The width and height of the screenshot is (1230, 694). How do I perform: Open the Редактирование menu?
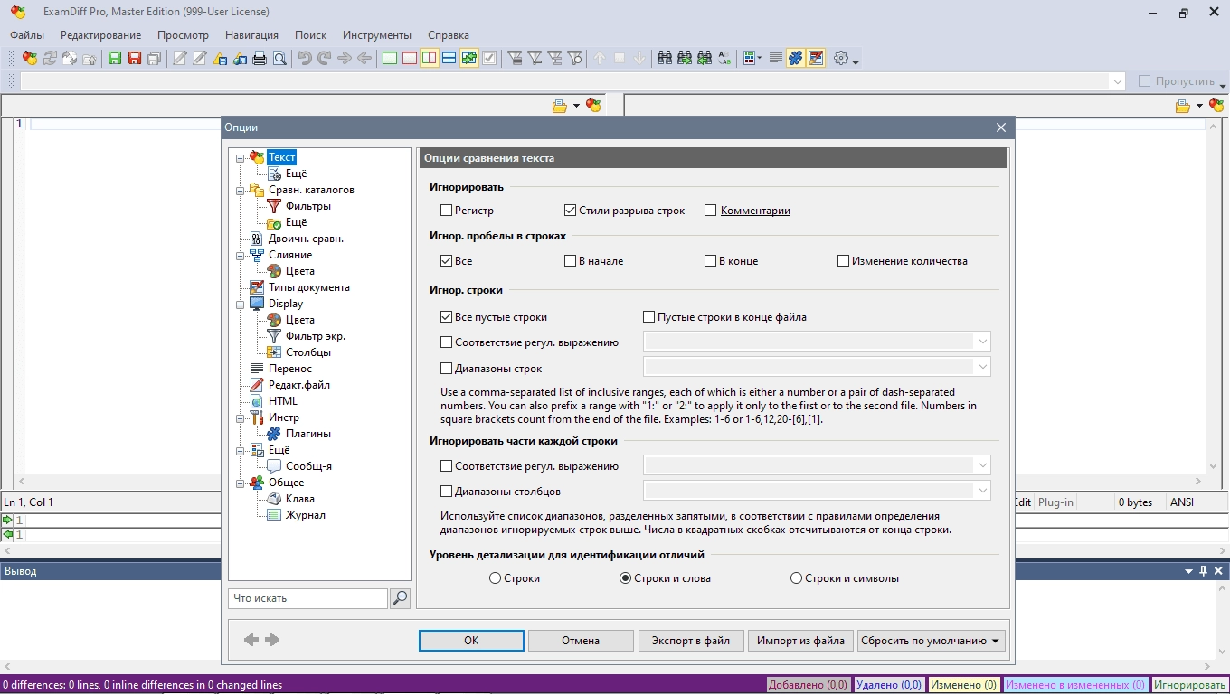(x=100, y=35)
